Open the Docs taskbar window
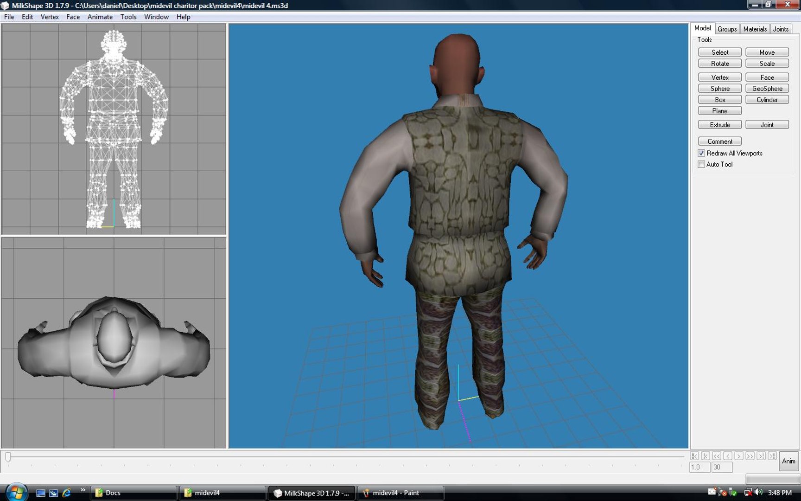 [x=133, y=493]
